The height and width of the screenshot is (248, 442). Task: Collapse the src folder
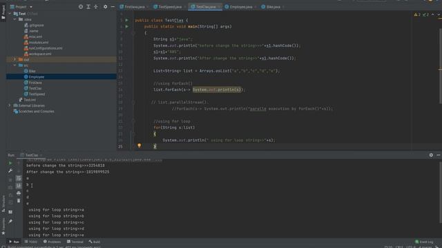pos(15,65)
